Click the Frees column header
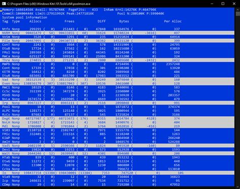 pos(69,21)
